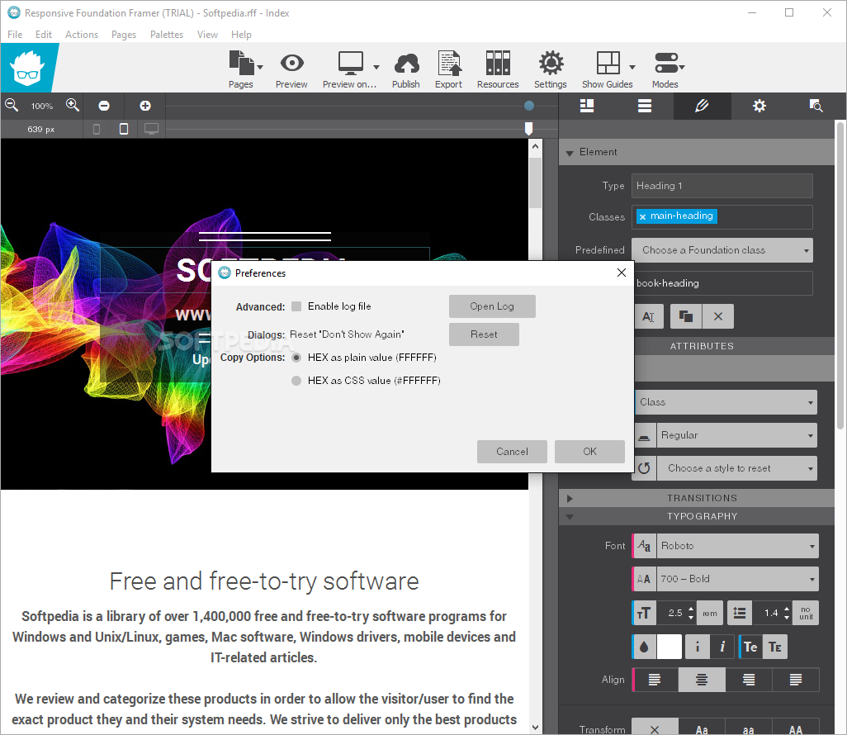Close the Preferences dialog

click(622, 273)
